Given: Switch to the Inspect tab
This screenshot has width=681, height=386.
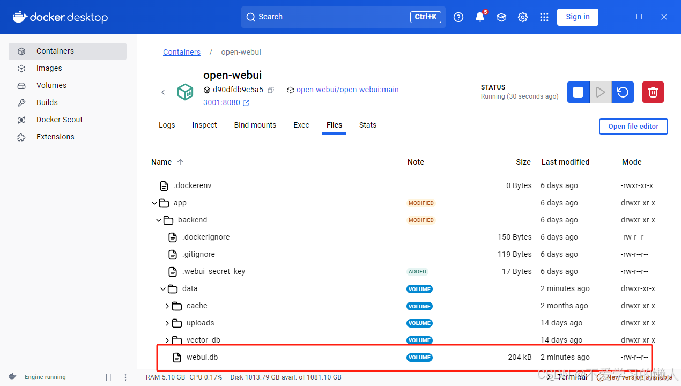Looking at the screenshot, I should (205, 125).
